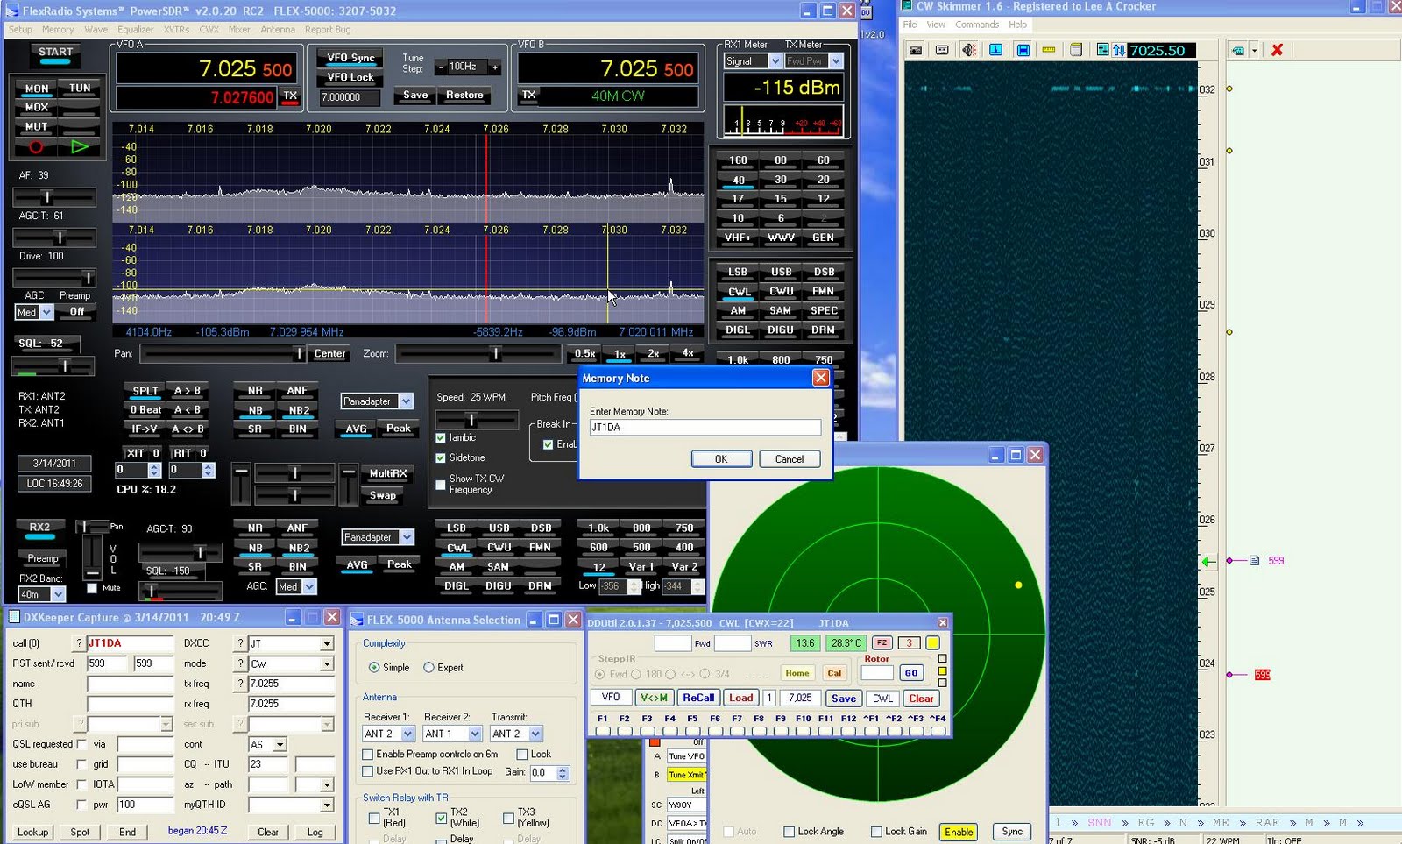Image resolution: width=1402 pixels, height=844 pixels.
Task: Expand the Receiver 1 antenna dropdown
Action: [407, 734]
